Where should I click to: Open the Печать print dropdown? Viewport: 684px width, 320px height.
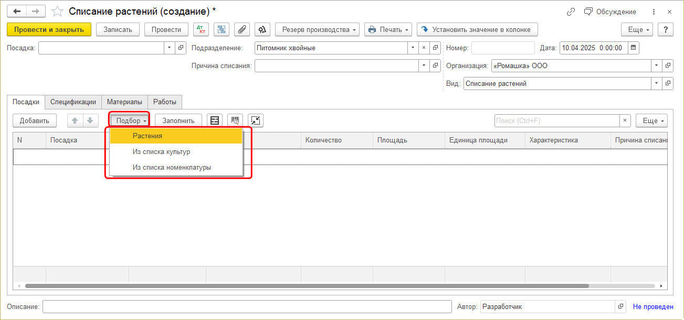pyautogui.click(x=388, y=30)
